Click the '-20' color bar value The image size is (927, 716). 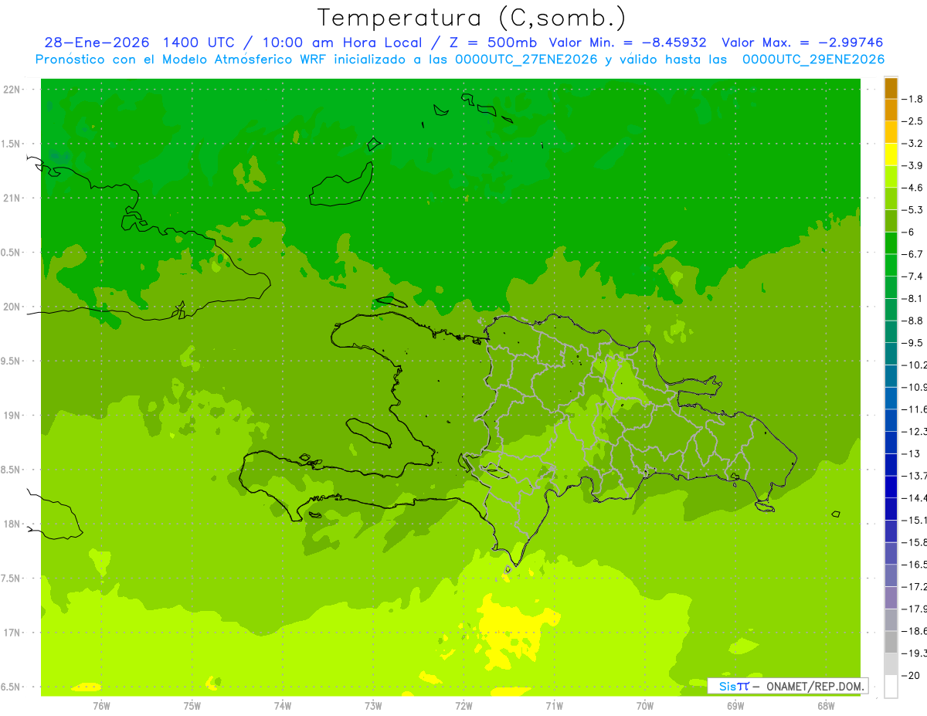(x=911, y=675)
